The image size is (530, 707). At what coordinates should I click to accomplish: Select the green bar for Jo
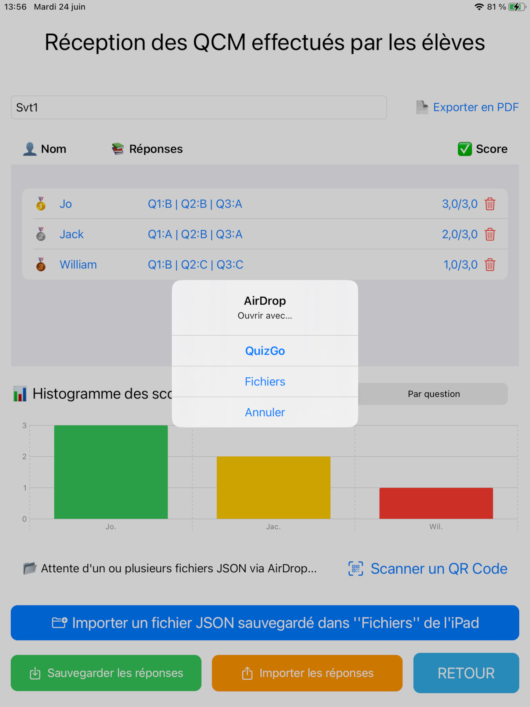tap(111, 472)
